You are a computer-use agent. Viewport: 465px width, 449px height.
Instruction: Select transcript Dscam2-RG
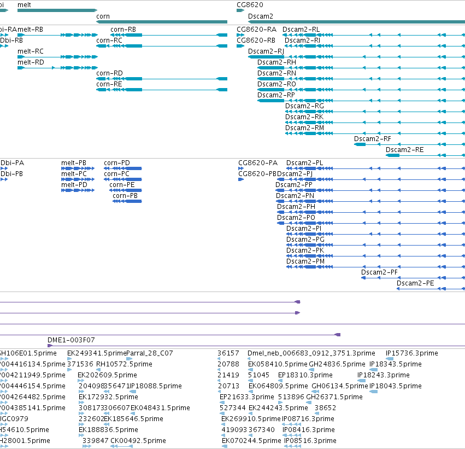375,112
